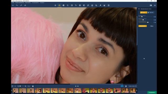Adjust the Интенсивность slider
The image size is (168, 94).
(x=145, y=22)
